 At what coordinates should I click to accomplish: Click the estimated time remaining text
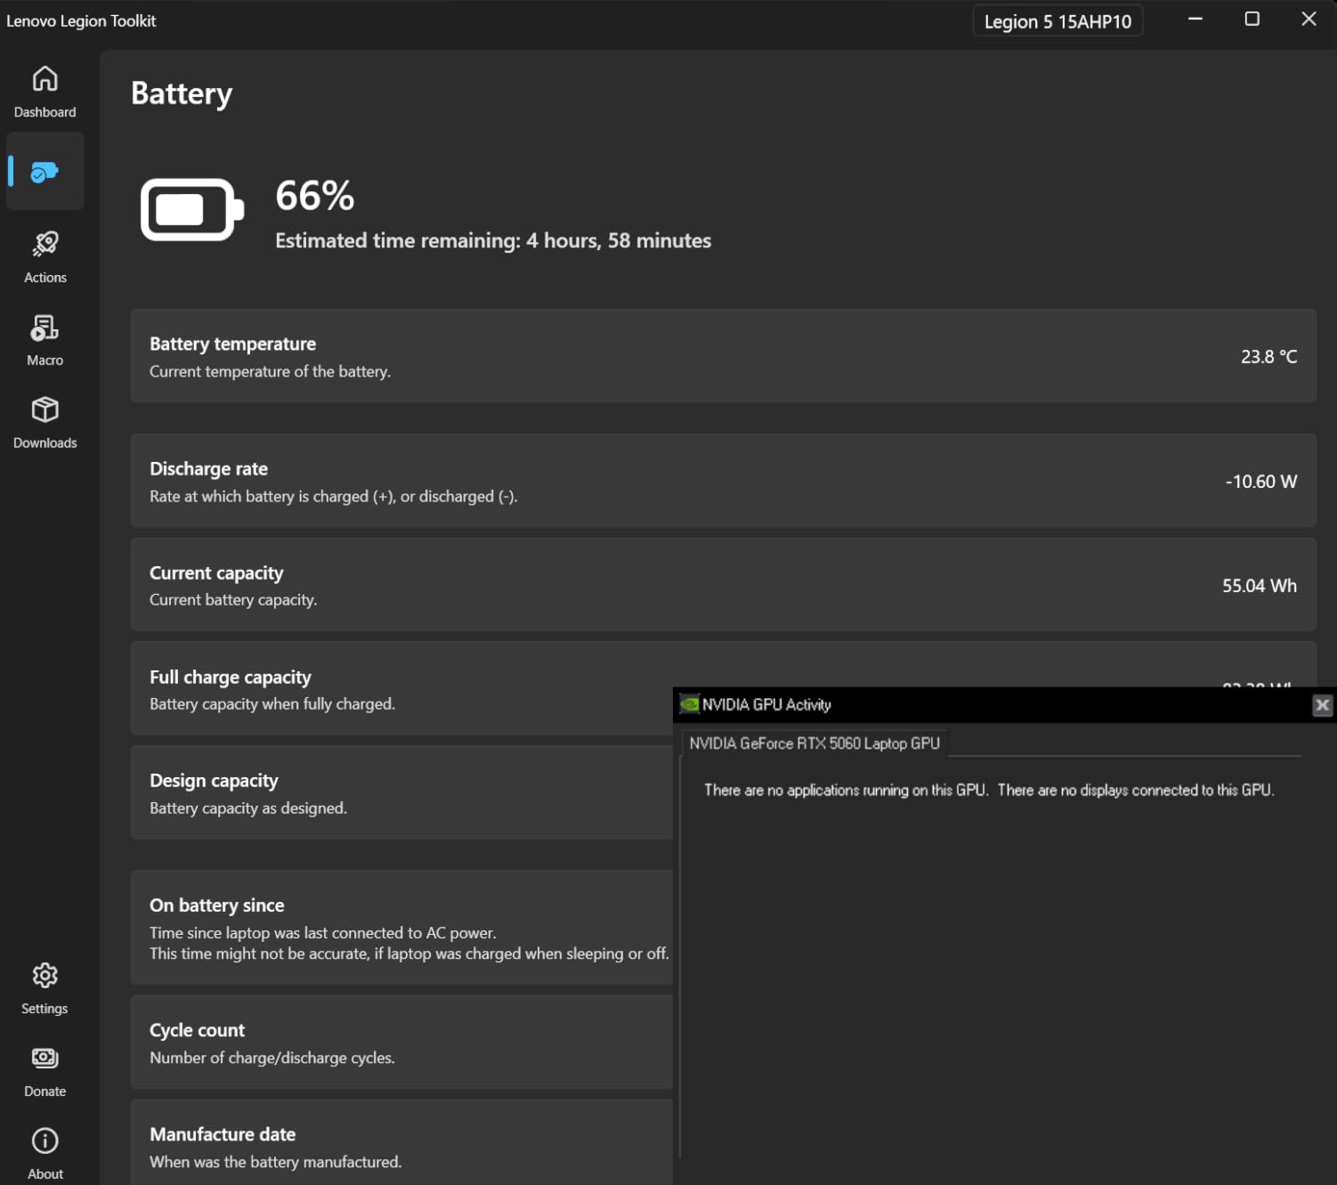click(x=493, y=240)
